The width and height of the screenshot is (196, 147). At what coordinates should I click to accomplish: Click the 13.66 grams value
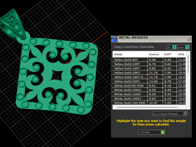tap(154, 81)
